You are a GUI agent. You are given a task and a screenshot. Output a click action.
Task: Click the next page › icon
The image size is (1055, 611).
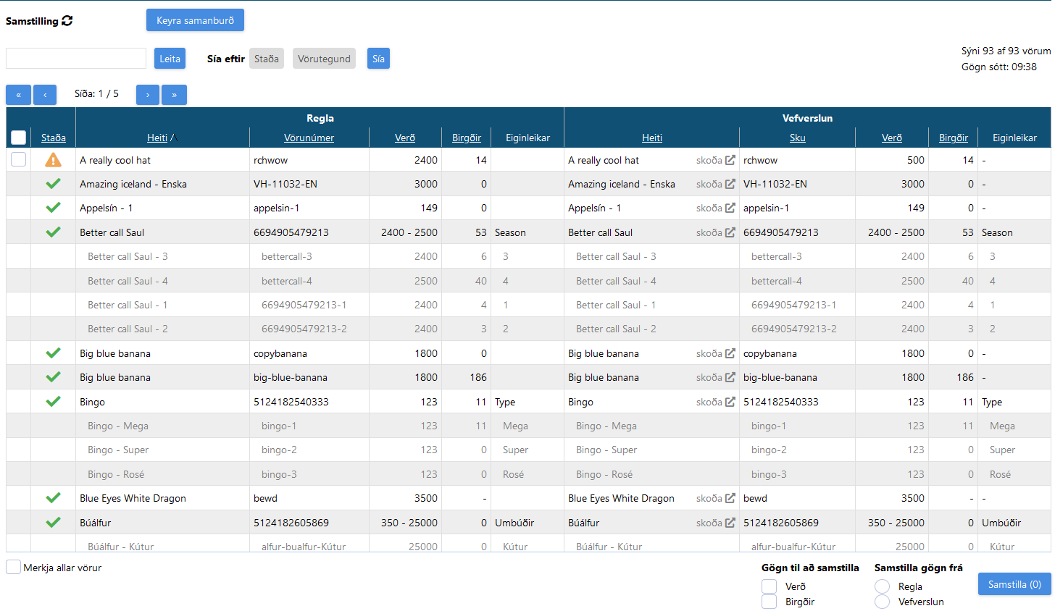coord(148,95)
